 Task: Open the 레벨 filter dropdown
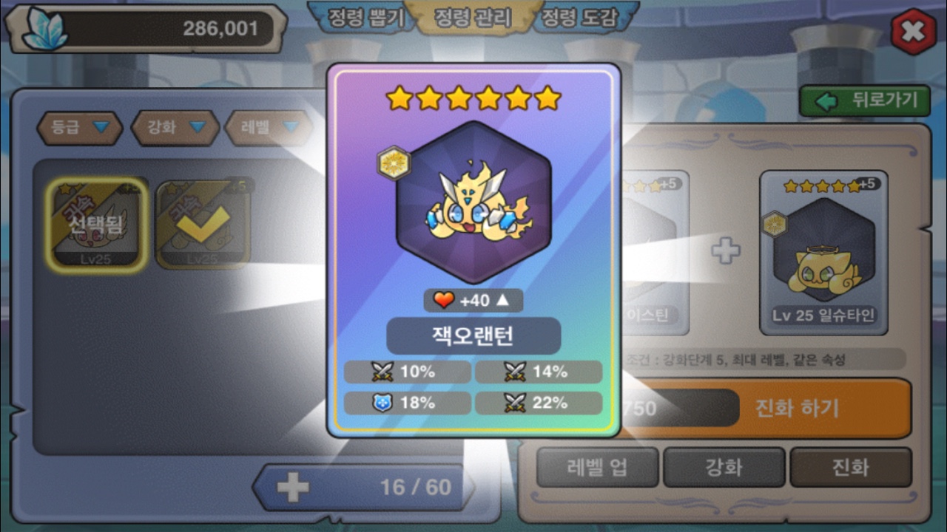[x=269, y=128]
